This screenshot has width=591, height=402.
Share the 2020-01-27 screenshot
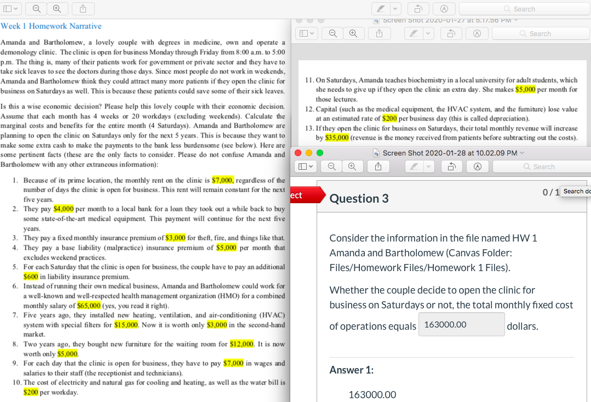coord(379,33)
